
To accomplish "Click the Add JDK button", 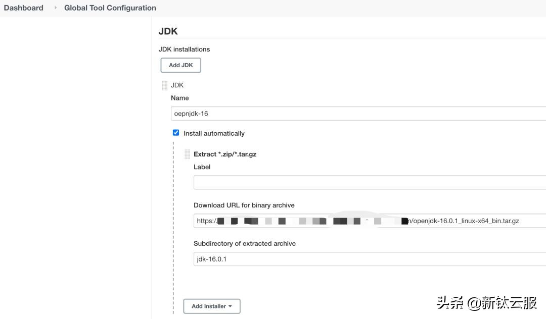I will point(180,65).
